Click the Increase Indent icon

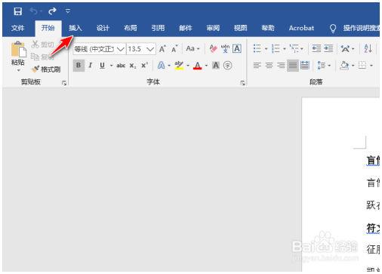(328, 48)
